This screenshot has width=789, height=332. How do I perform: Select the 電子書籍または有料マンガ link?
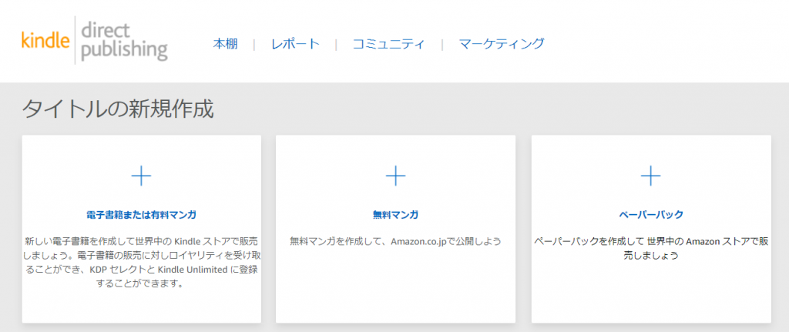[x=142, y=215]
